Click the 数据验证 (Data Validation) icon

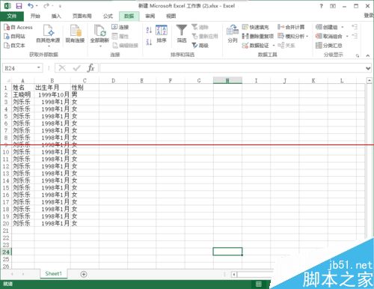(x=256, y=46)
